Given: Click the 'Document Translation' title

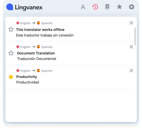Looking at the screenshot, I should point(36,53).
